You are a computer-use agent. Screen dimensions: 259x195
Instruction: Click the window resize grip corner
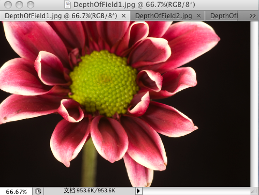254,191
